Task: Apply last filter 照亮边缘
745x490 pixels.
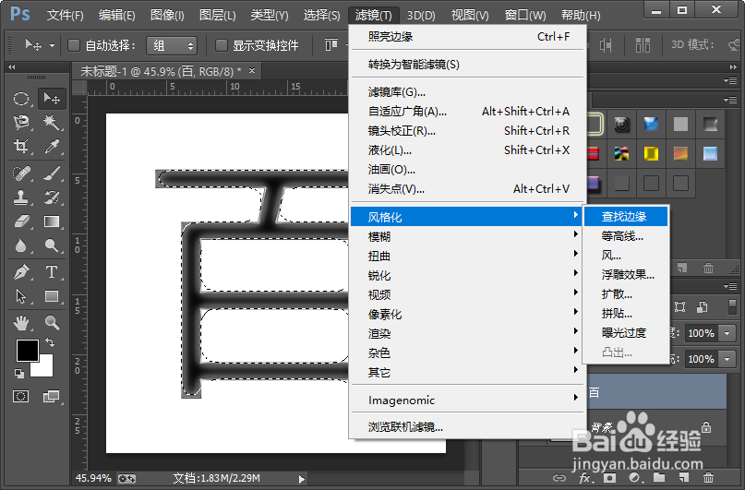Action: pyautogui.click(x=467, y=37)
